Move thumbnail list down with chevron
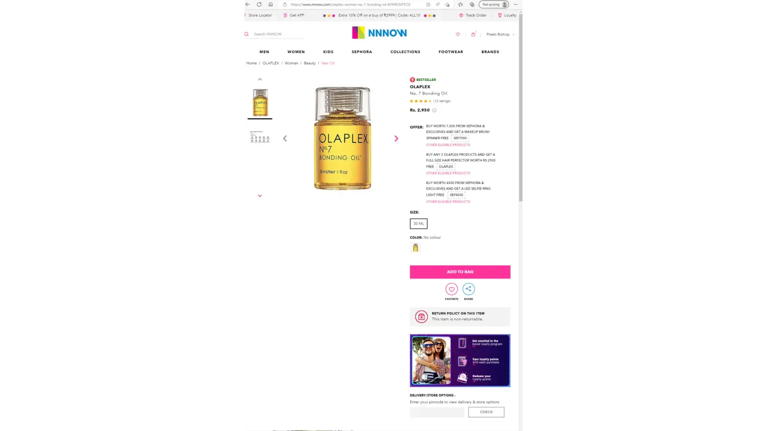 pos(260,196)
